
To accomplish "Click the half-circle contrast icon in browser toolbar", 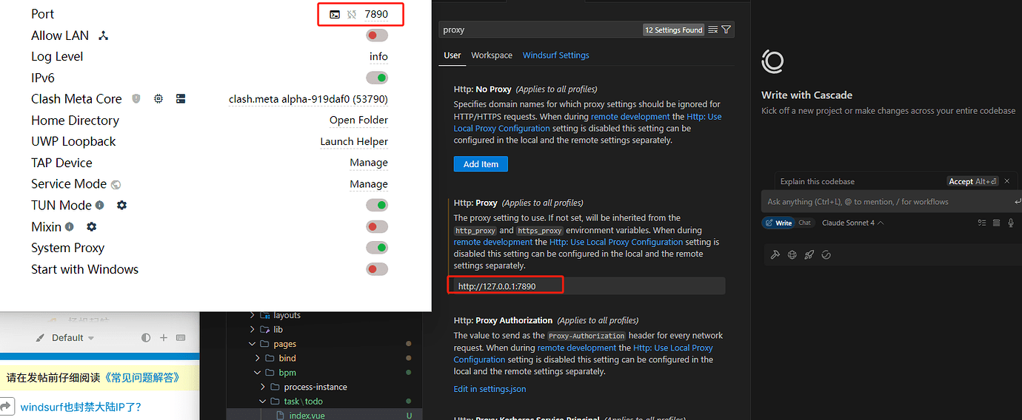I will coord(146,337).
